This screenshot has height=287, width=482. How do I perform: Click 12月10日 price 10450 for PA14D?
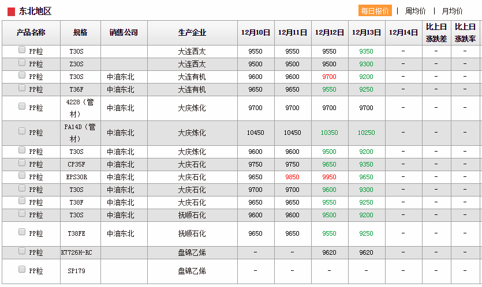tap(256, 133)
